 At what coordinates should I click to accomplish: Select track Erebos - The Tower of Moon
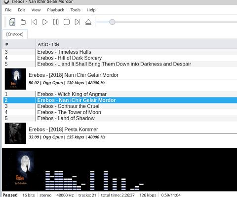coord(120,112)
